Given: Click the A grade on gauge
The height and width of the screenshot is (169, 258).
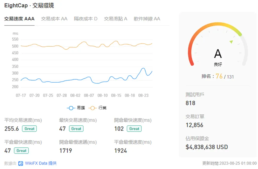Looking at the screenshot, I should (x=218, y=54).
